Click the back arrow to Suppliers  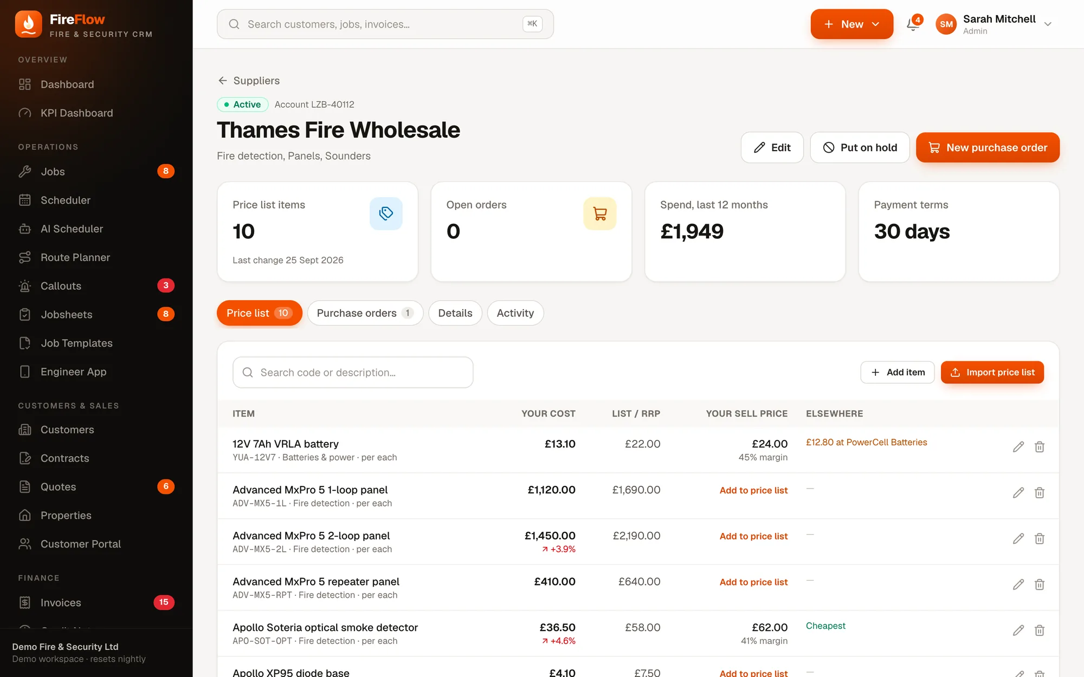click(223, 81)
